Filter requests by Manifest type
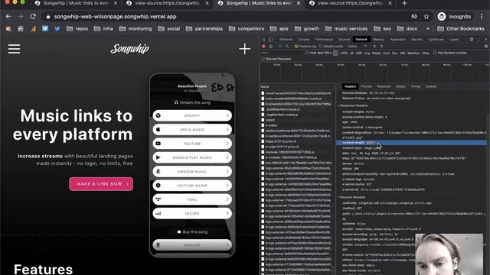Image resolution: width=490 pixels, height=275 pixels. pos(413,53)
